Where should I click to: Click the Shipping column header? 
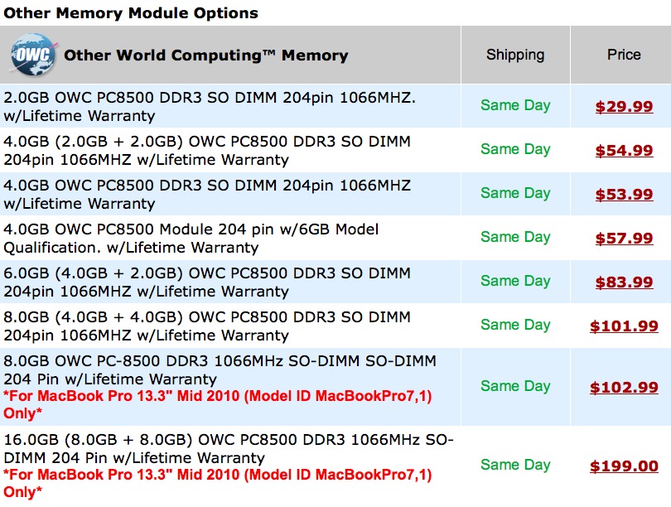click(515, 55)
